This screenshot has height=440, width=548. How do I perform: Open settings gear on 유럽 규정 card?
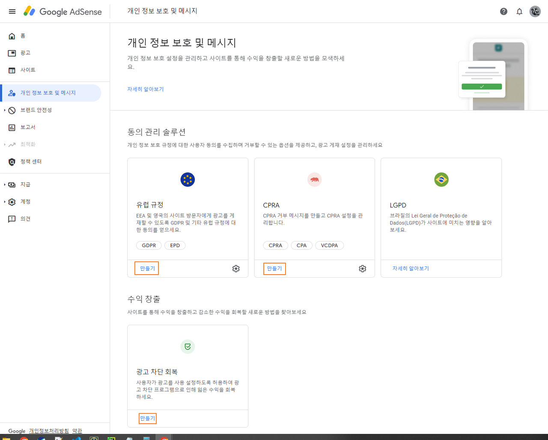236,269
